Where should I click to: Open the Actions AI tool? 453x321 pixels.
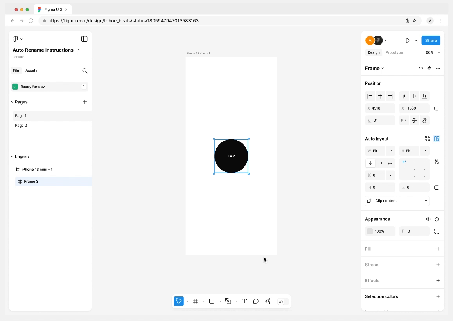[x=268, y=301]
